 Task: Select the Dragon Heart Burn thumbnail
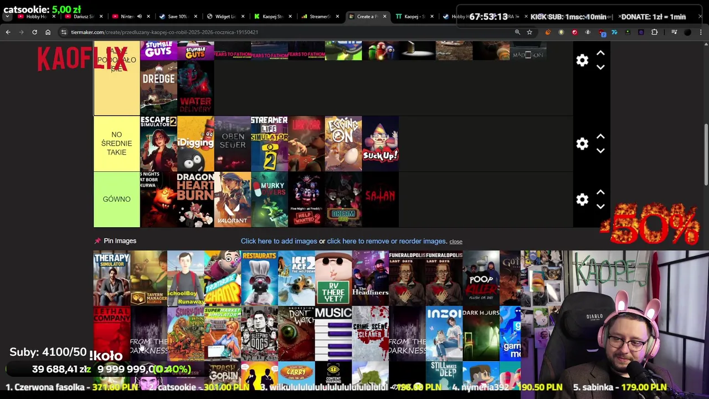click(196, 199)
